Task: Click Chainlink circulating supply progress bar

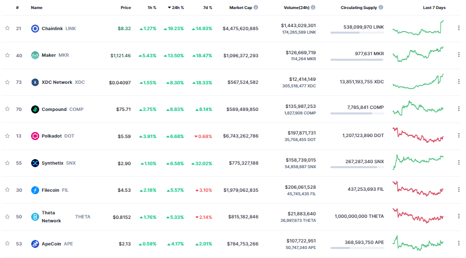Action: [357, 33]
